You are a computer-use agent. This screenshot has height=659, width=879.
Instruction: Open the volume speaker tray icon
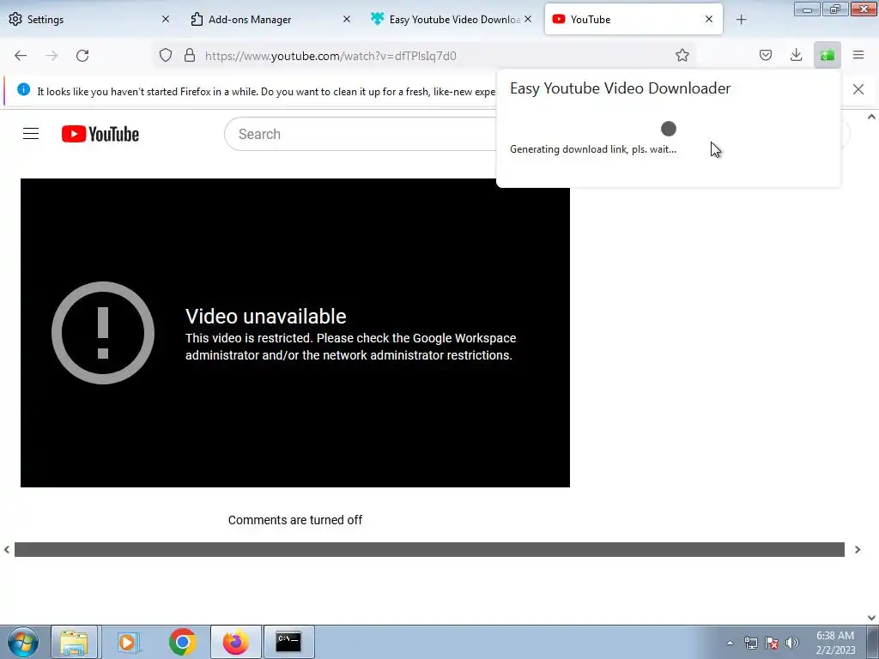pyautogui.click(x=792, y=643)
